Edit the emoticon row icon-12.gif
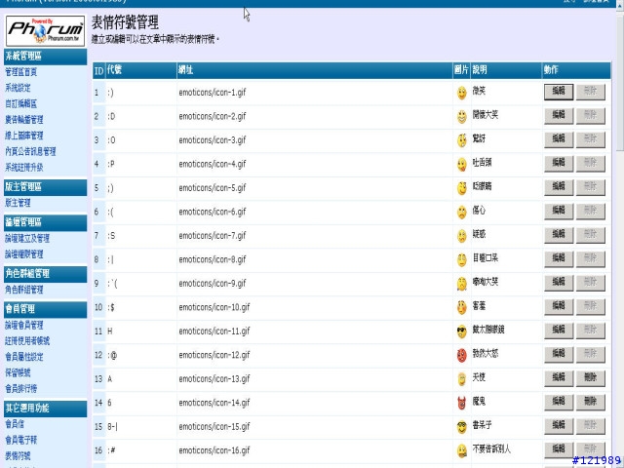Image resolution: width=624 pixels, height=468 pixels. pos(559,355)
